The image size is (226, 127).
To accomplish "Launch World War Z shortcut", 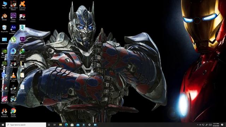I will [x=4, y=88].
